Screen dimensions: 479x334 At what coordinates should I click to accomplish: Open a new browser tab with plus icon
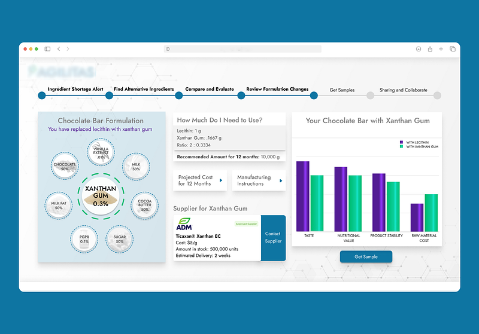441,49
